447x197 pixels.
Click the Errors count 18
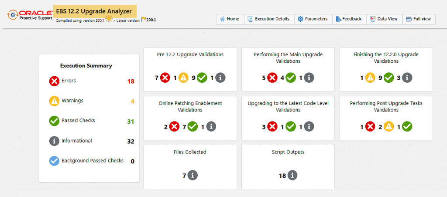tap(131, 82)
